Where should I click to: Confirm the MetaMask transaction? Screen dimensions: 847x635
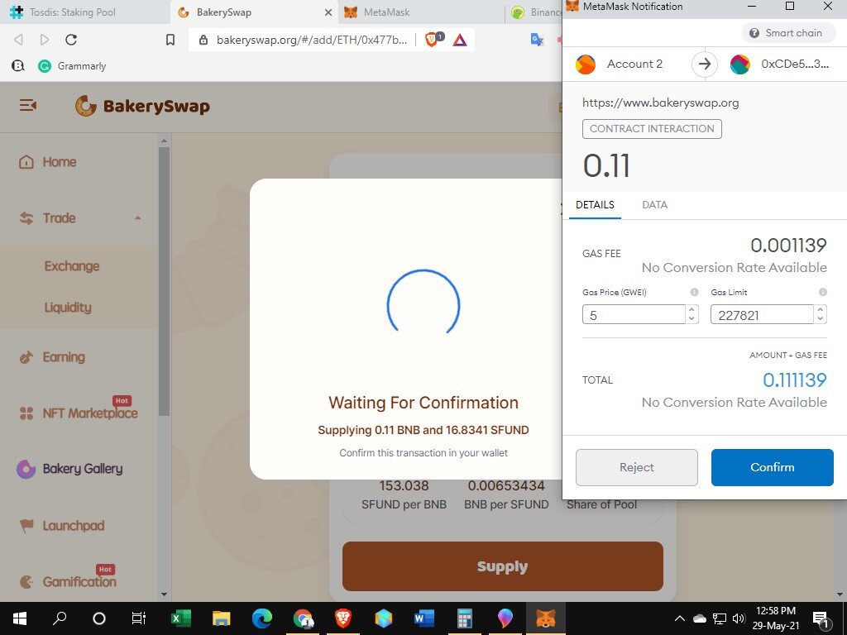tap(772, 467)
